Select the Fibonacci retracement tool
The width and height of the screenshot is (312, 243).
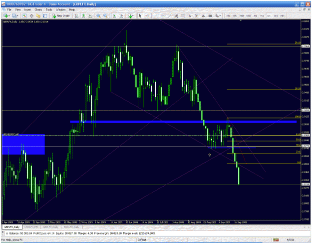click(183, 15)
